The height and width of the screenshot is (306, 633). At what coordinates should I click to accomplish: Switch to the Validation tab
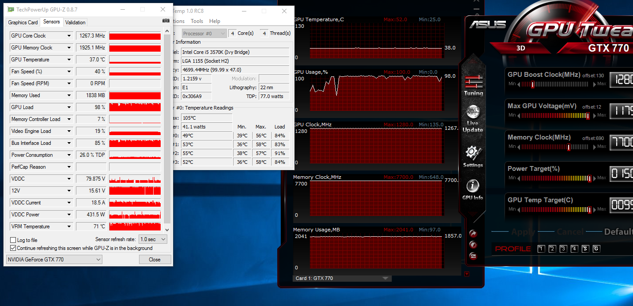click(x=75, y=23)
